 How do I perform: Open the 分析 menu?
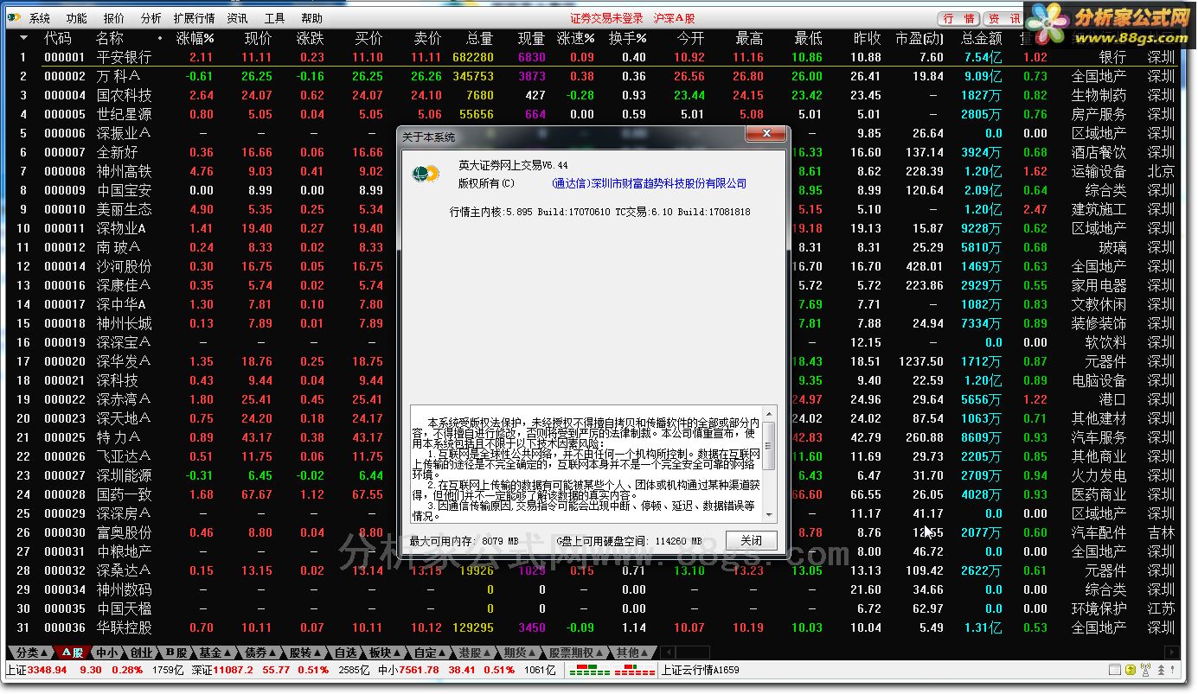[151, 18]
